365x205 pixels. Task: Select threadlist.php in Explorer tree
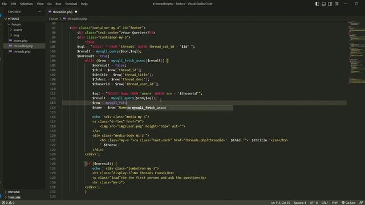tap(23, 46)
